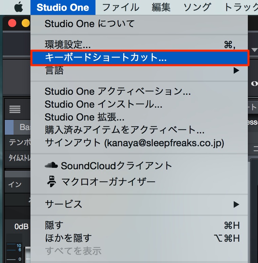Choose ほかを隠す
The height and width of the screenshot is (263, 258).
click(139, 238)
